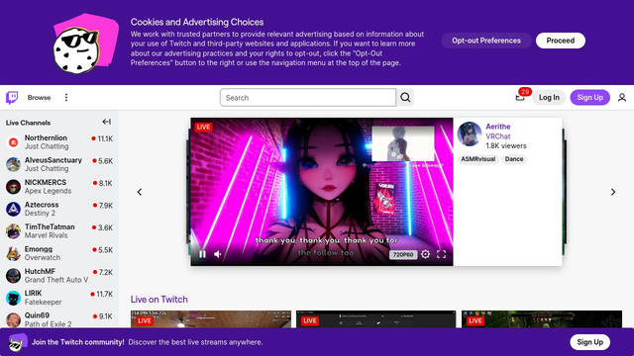The image size is (634, 356).
Task: Open the user profile icon
Action: pyautogui.click(x=622, y=98)
